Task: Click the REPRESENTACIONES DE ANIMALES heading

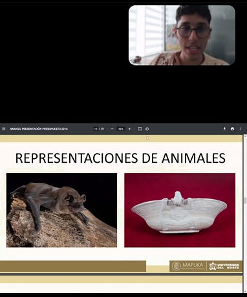Action: [120, 158]
